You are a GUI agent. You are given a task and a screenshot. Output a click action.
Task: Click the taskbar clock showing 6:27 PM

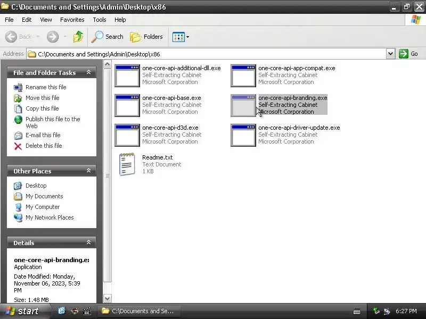pos(406,311)
